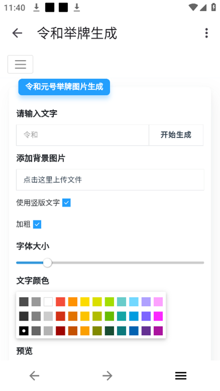The width and height of the screenshot is (220, 391).
Task: Click the 字体大小 slider handle
Action: (x=47, y=262)
